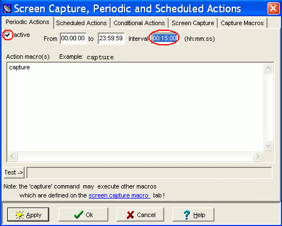Click the satellite dish app icon in the title bar
The width and height of the screenshot is (282, 226).
coord(7,8)
